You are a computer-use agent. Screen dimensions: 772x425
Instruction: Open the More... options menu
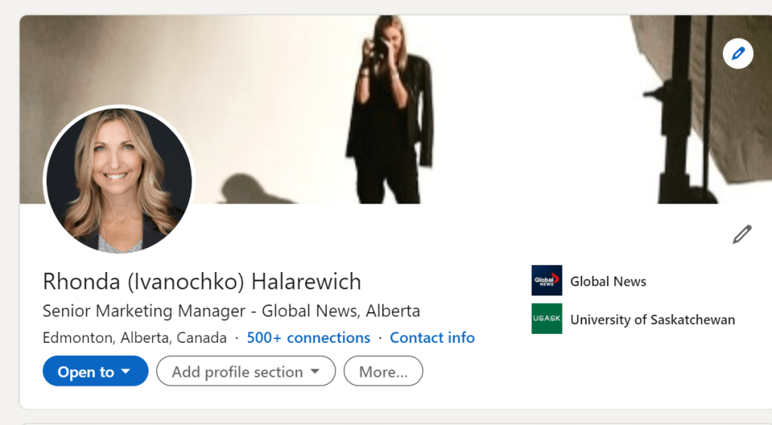coord(383,371)
